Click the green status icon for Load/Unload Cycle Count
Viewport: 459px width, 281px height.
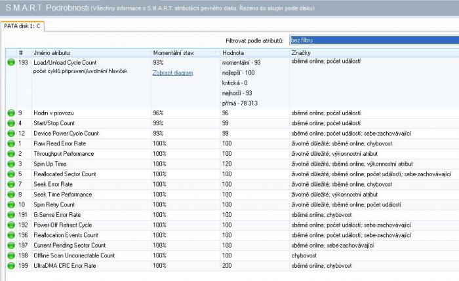[x=10, y=62]
